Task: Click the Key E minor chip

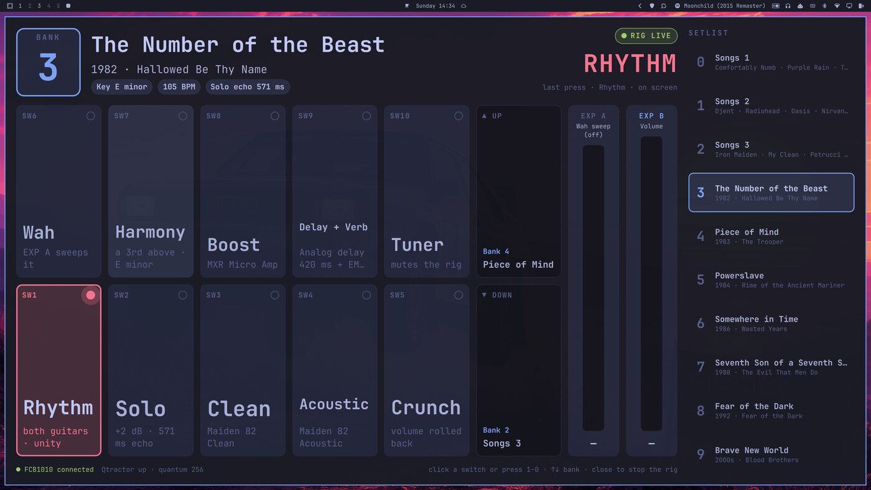Action: (122, 87)
